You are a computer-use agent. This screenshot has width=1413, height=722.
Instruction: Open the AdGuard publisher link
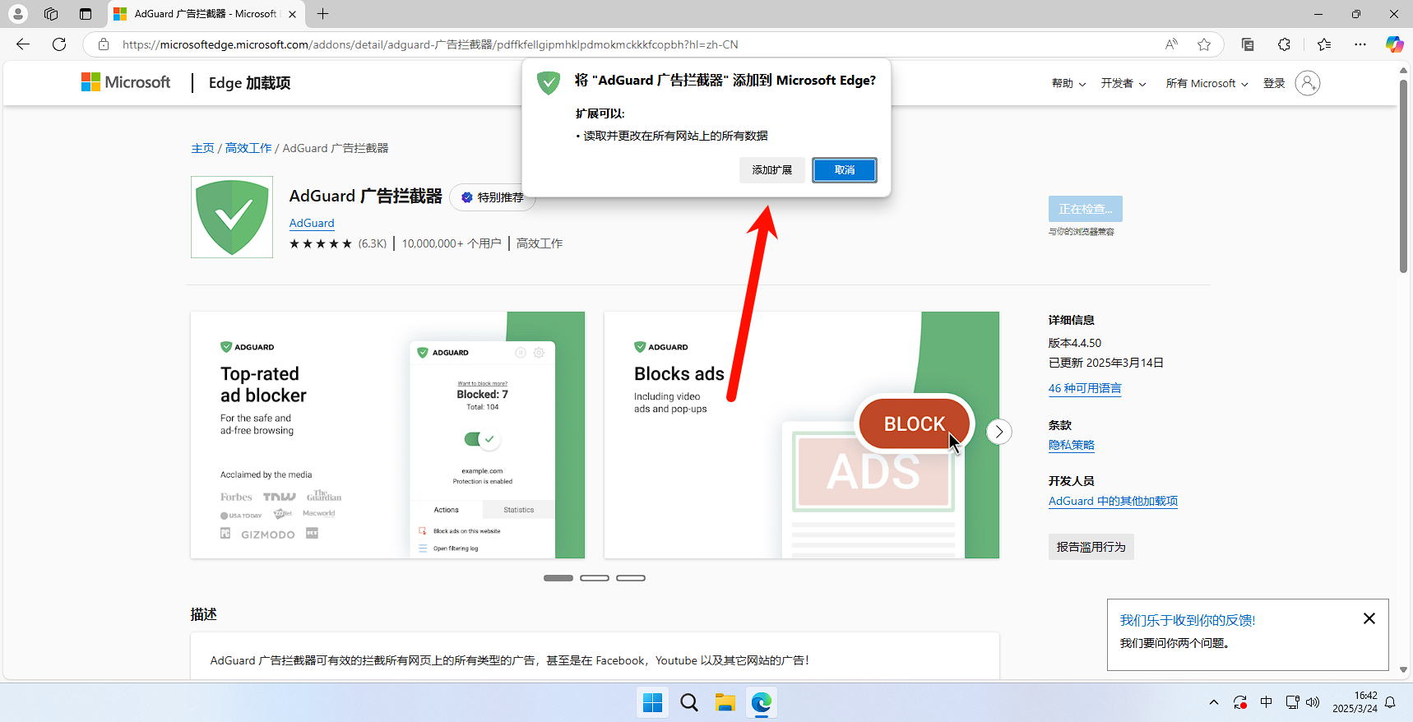(x=312, y=223)
